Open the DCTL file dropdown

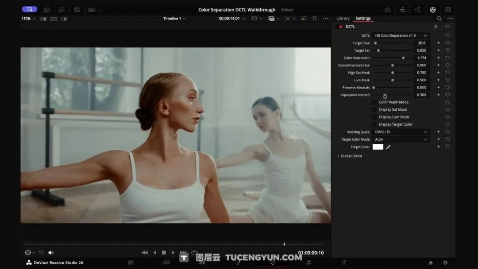[401, 35]
